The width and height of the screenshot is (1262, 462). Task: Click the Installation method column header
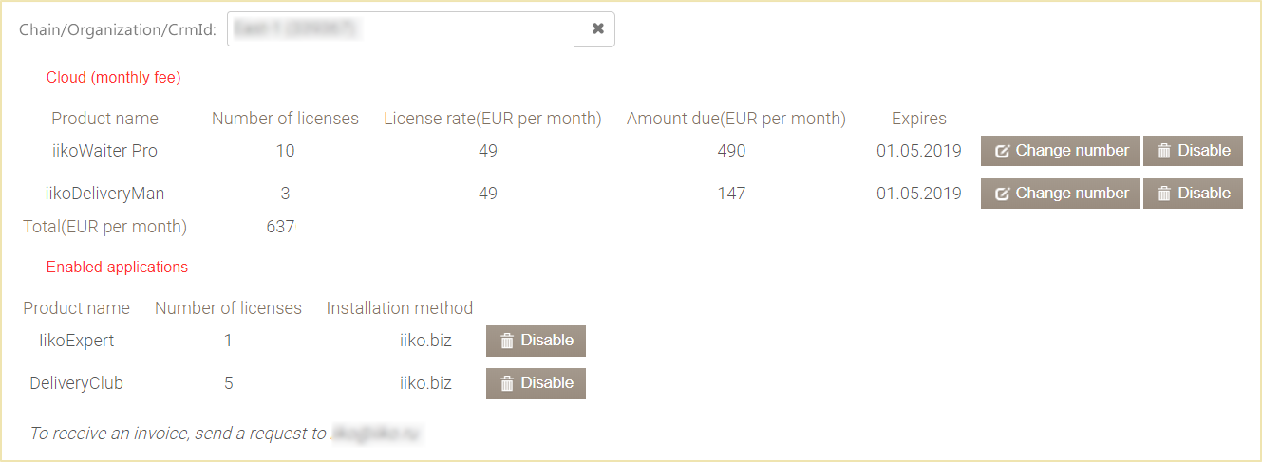point(399,308)
